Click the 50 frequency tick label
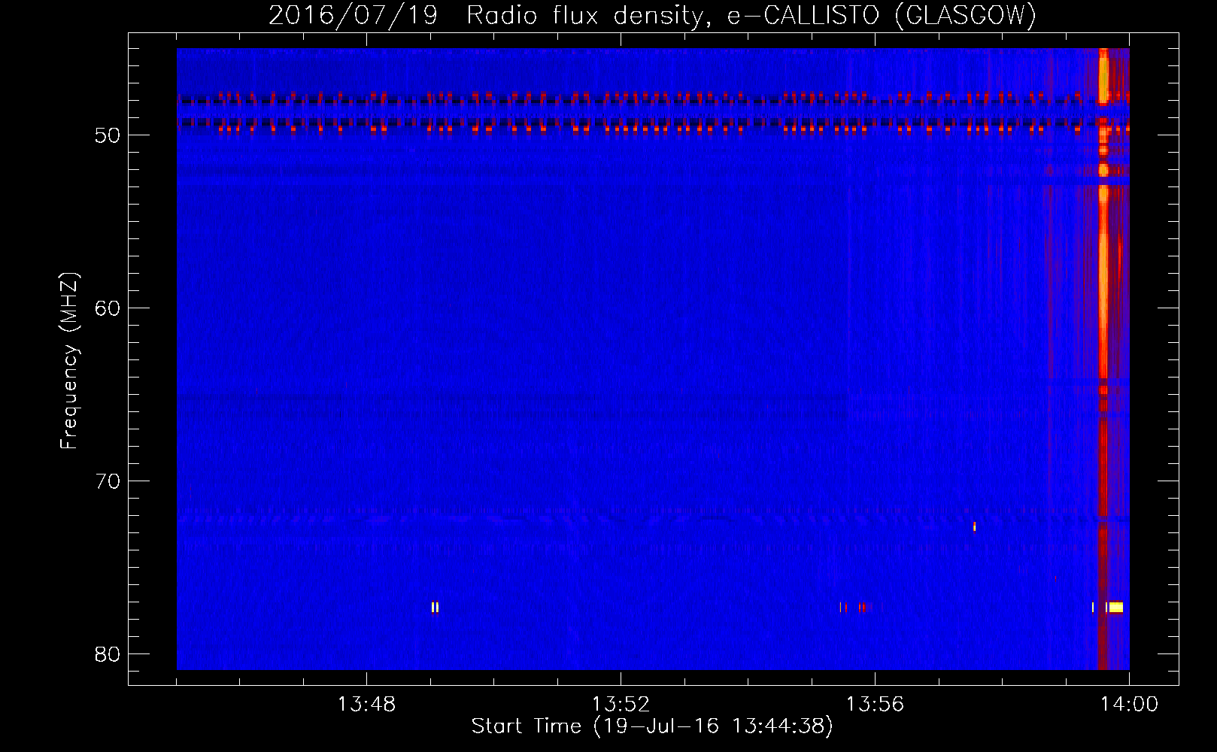 pos(107,135)
